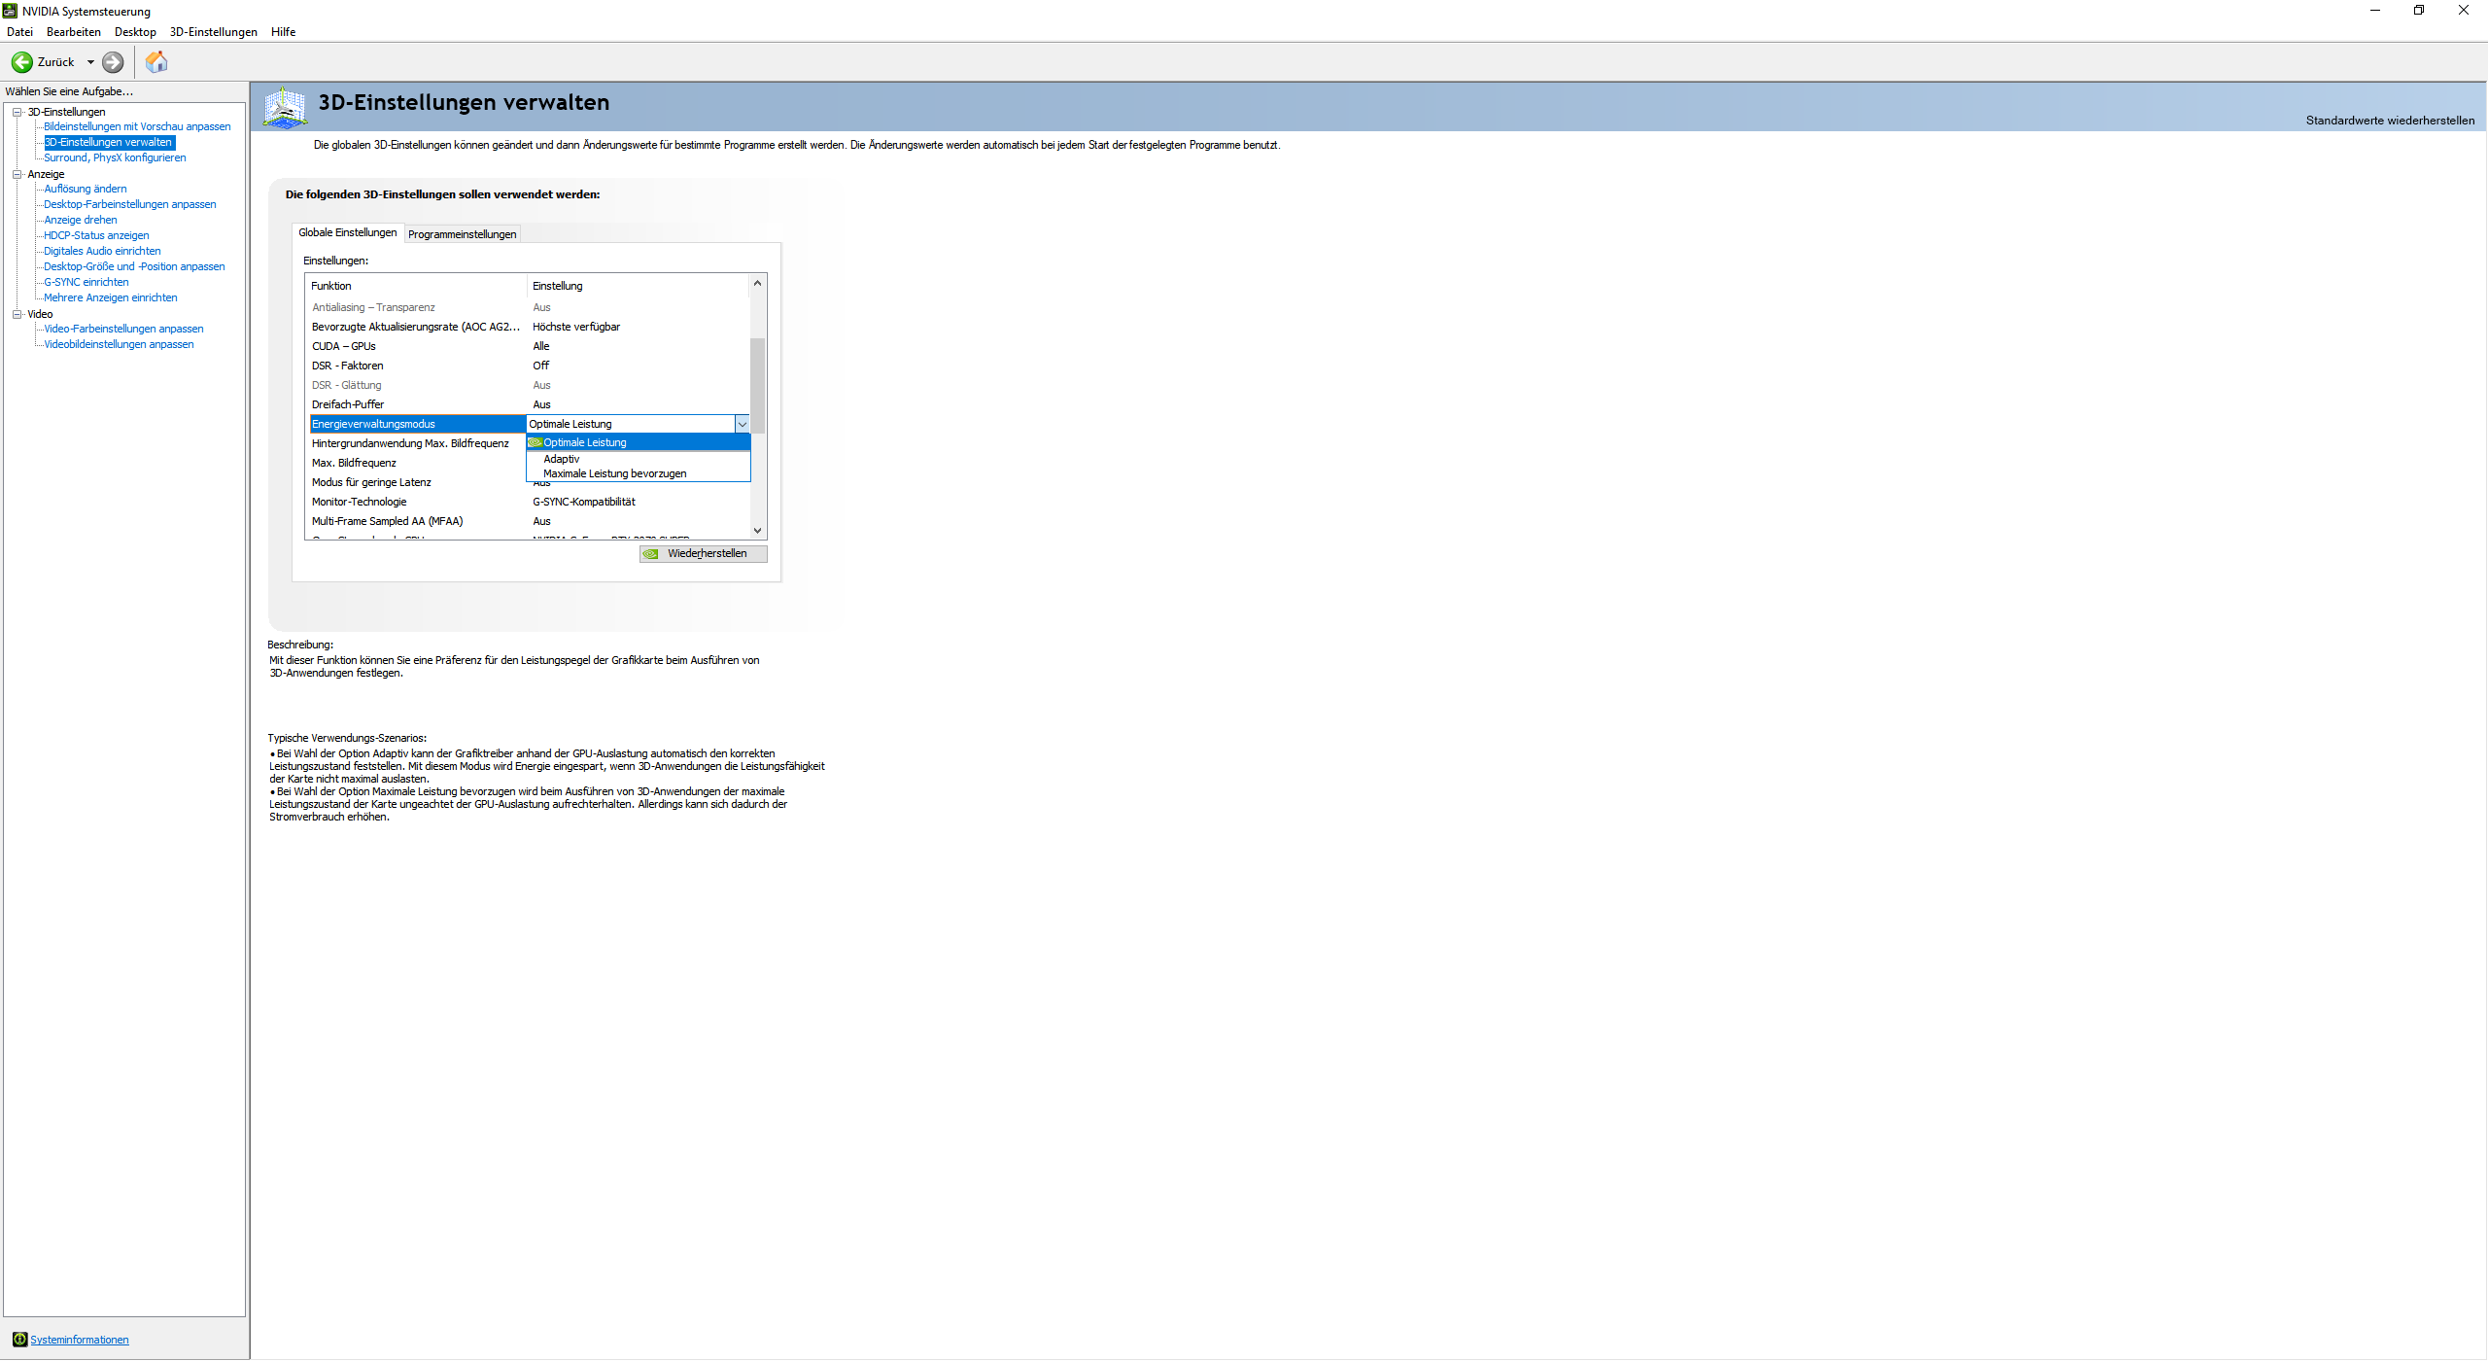
Task: Collapse the Video tree node
Action: pos(17,314)
